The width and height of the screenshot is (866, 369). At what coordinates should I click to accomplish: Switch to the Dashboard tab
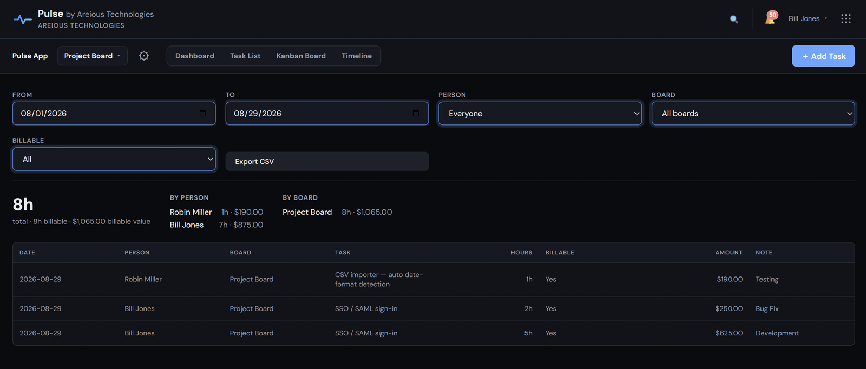click(195, 56)
